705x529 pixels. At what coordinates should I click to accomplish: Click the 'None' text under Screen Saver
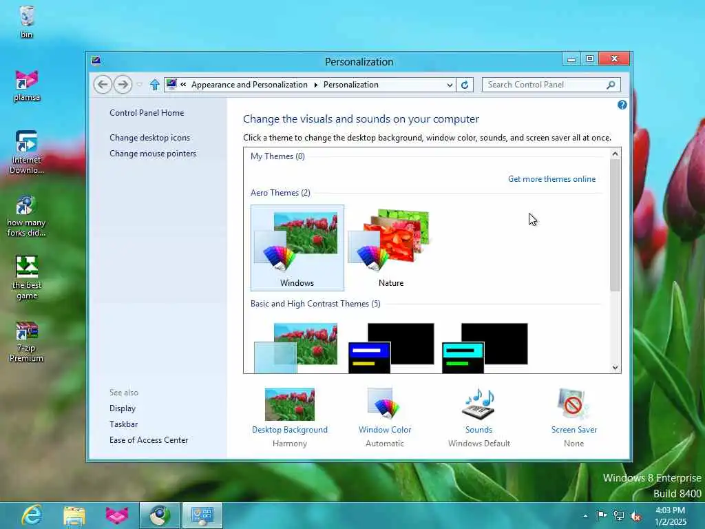coord(574,444)
